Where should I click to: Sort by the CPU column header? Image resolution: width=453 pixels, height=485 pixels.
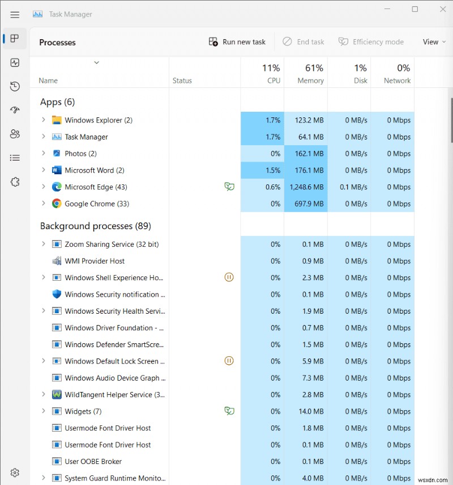click(262, 74)
